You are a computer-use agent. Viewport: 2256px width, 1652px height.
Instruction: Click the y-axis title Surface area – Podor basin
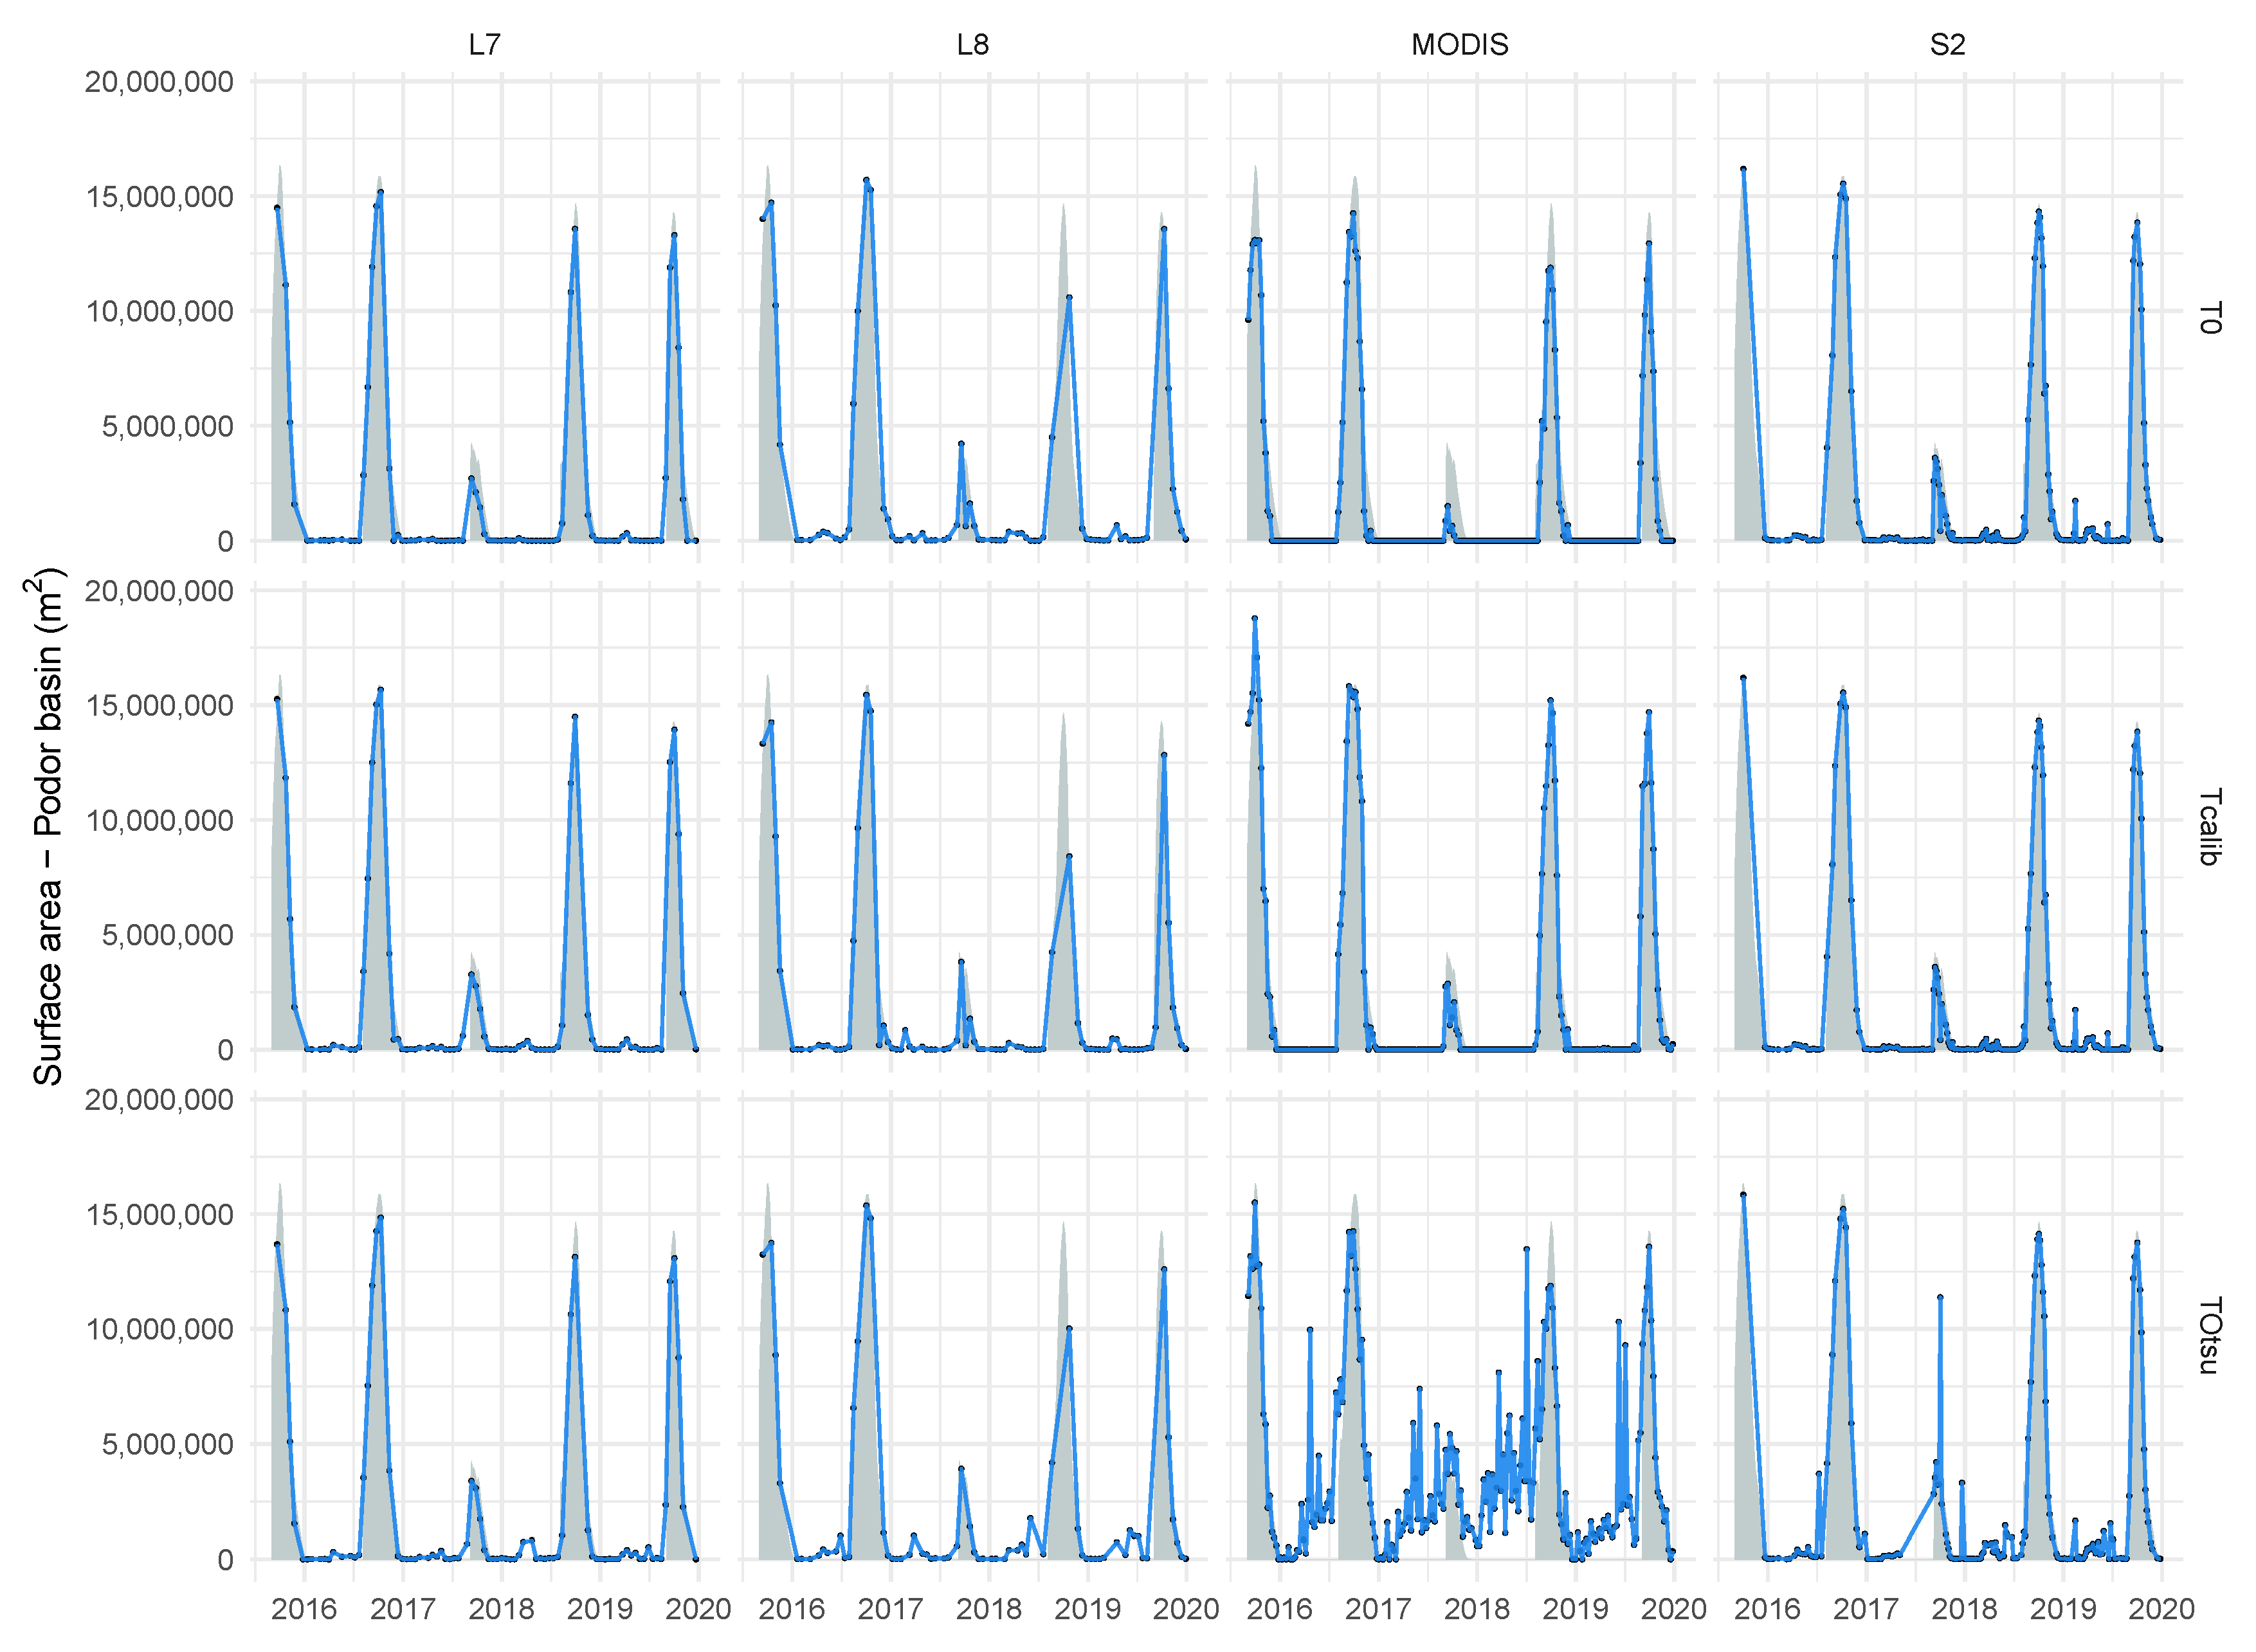[47, 826]
